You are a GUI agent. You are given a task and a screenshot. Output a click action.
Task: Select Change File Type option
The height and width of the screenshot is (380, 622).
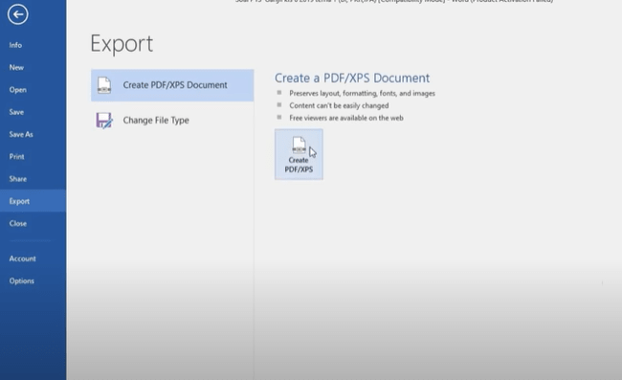point(172,121)
